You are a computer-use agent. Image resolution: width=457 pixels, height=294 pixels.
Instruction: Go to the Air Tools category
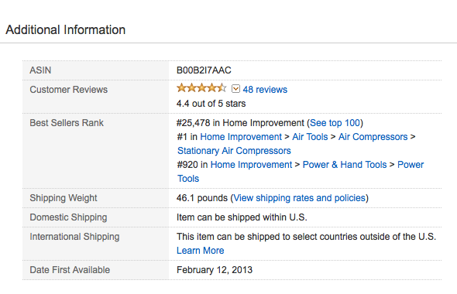pos(310,137)
